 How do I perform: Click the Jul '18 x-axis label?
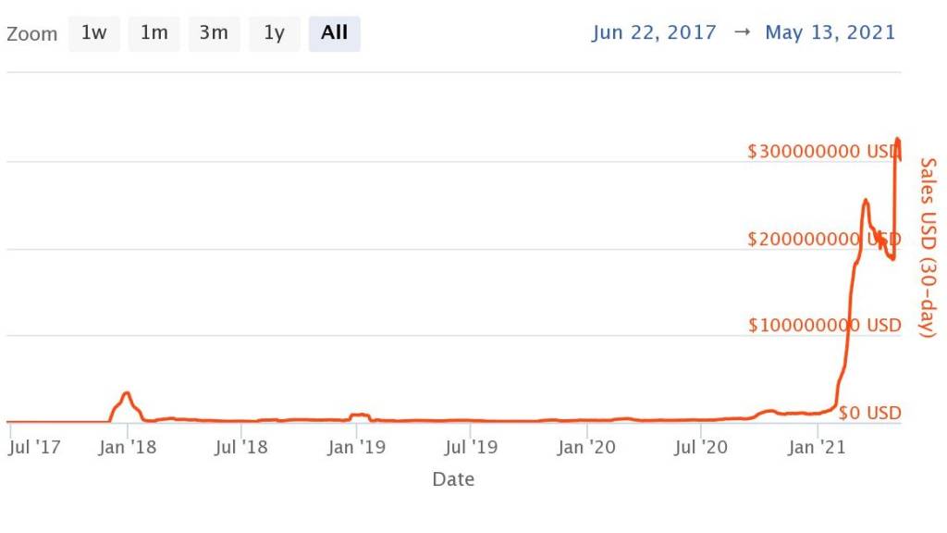click(x=241, y=448)
